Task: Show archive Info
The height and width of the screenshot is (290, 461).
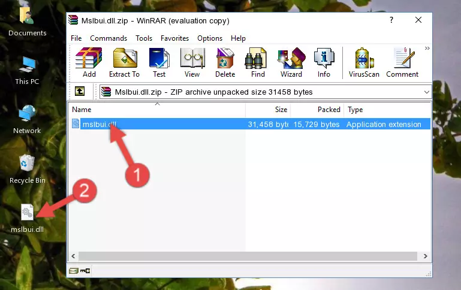Action: click(x=324, y=62)
